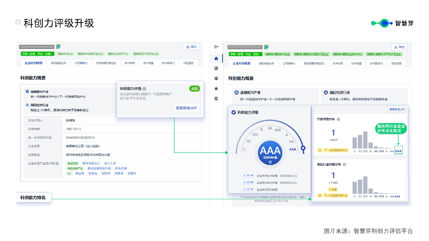Open the 绿色交通 technology chain link
429x241 pixels.
[x=121, y=168]
